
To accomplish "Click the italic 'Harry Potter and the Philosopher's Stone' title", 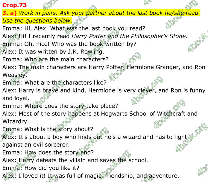I will coord(129,36).
